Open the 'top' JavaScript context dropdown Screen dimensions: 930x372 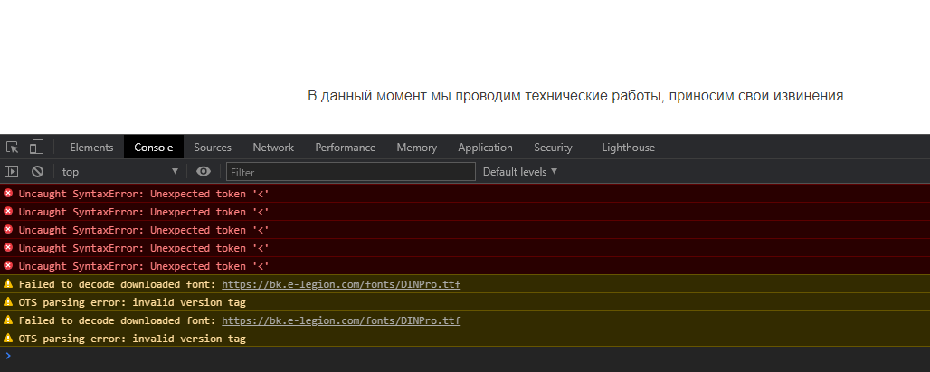pyautogui.click(x=120, y=172)
